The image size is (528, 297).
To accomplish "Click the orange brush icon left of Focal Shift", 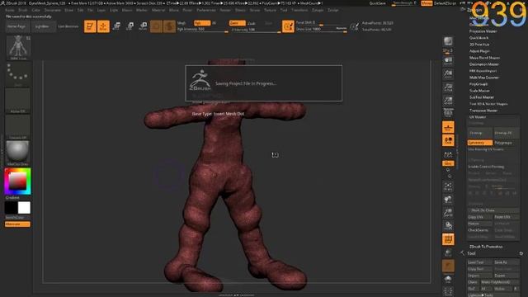I will 288,26.
